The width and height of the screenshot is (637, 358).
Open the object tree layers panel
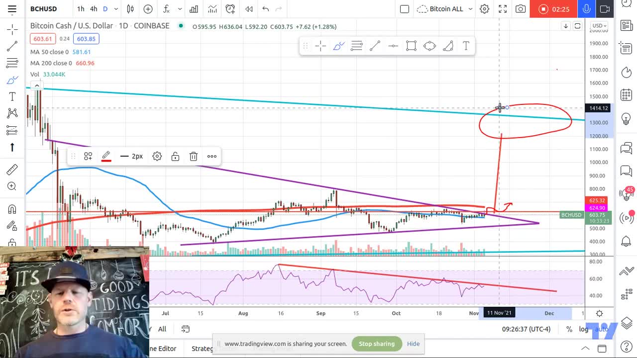click(x=626, y=322)
